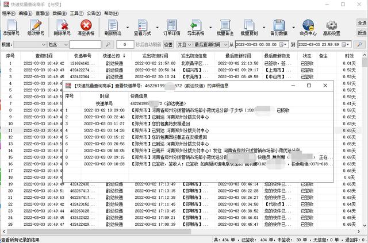Open the 程序(F) menu
This screenshot has height=243, width=368.
[9, 13]
